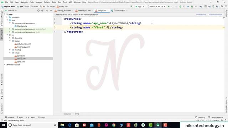The width and height of the screenshot is (228, 128).
Task: Toggle the Device File Explorer tool window
Action: click(x=226, y=105)
